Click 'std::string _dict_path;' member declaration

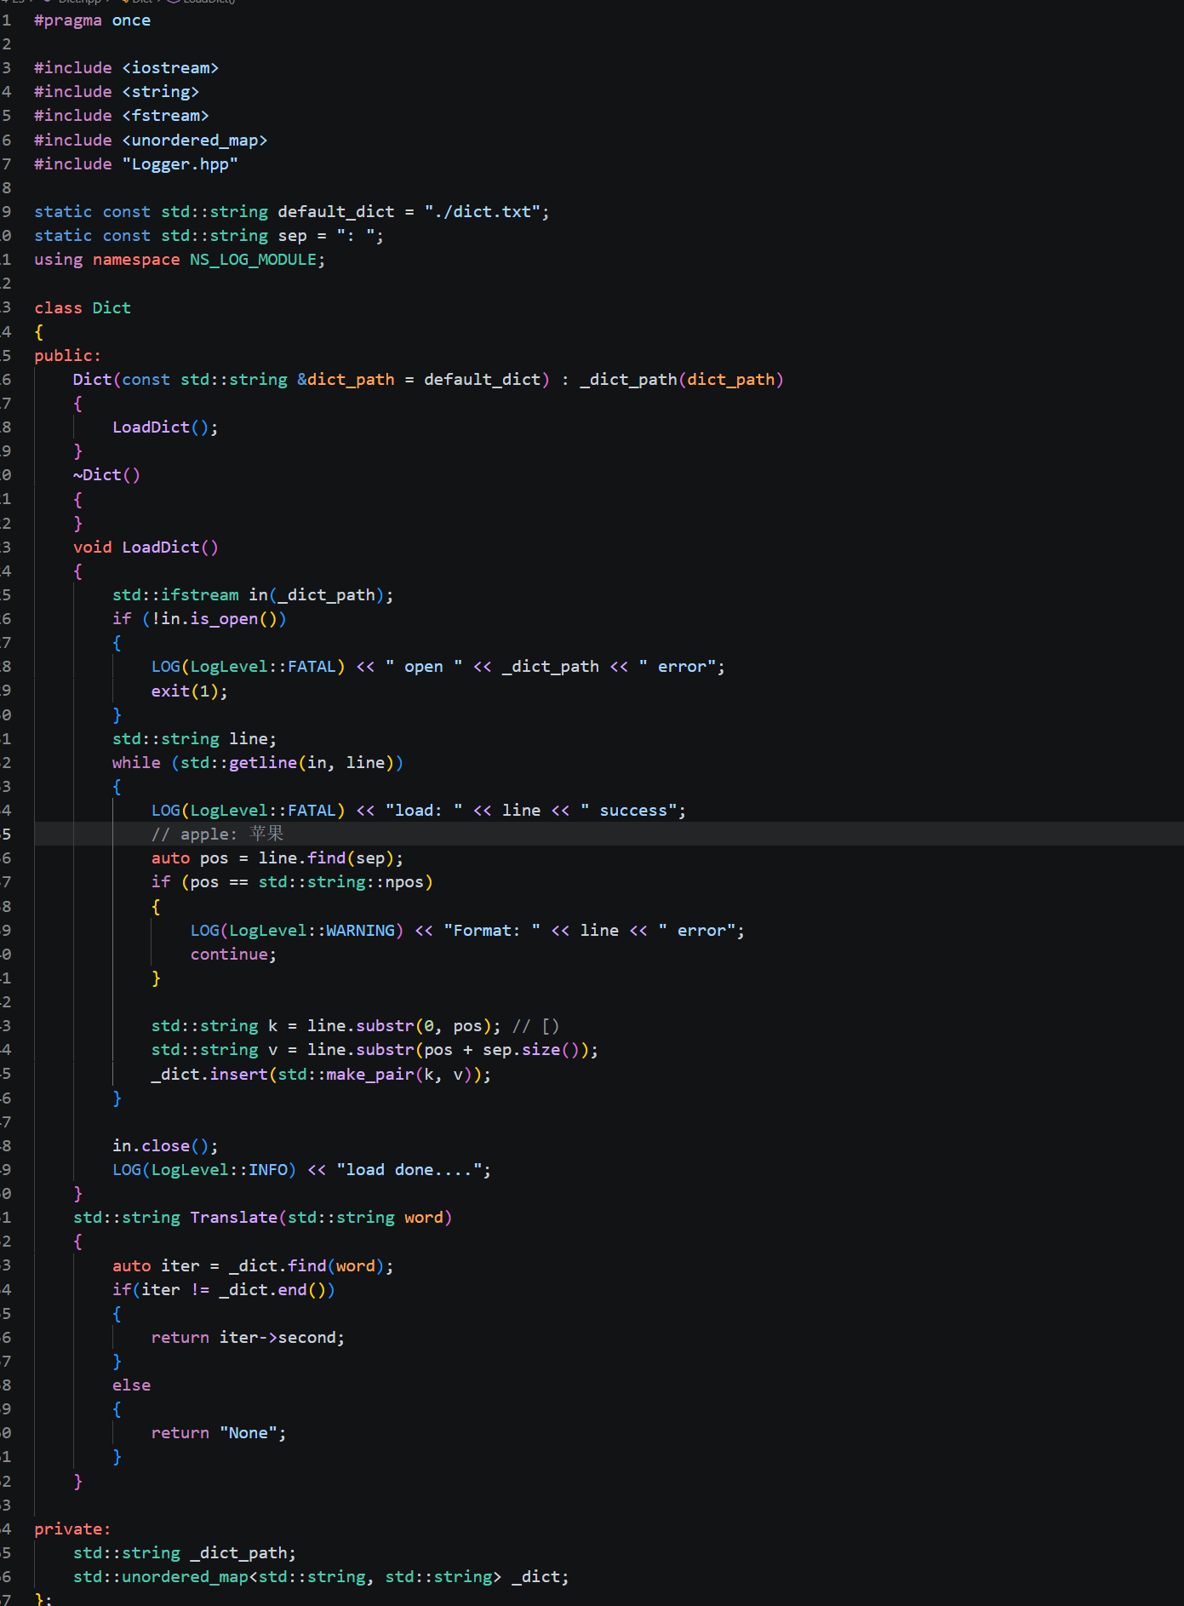[185, 1553]
